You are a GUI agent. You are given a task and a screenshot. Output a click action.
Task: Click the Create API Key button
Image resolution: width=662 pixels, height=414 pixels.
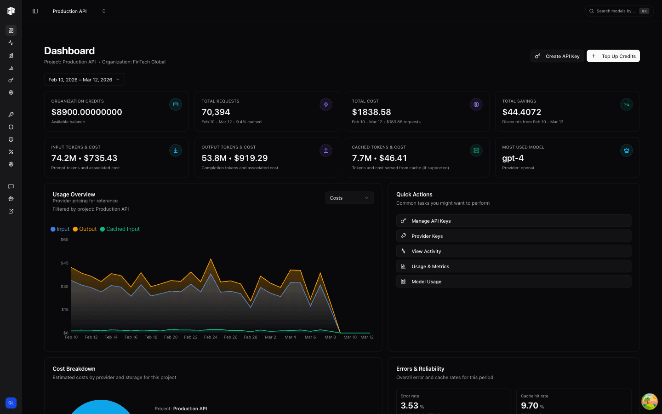pos(557,56)
